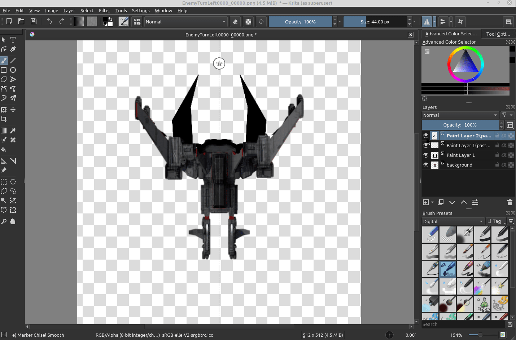Select the Transform tool
This screenshot has height=340, width=516.
[4, 110]
